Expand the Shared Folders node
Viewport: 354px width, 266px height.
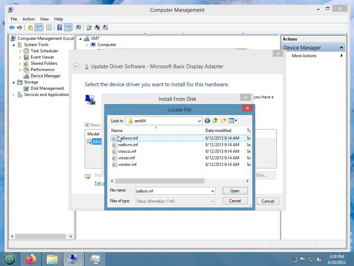click(x=20, y=64)
